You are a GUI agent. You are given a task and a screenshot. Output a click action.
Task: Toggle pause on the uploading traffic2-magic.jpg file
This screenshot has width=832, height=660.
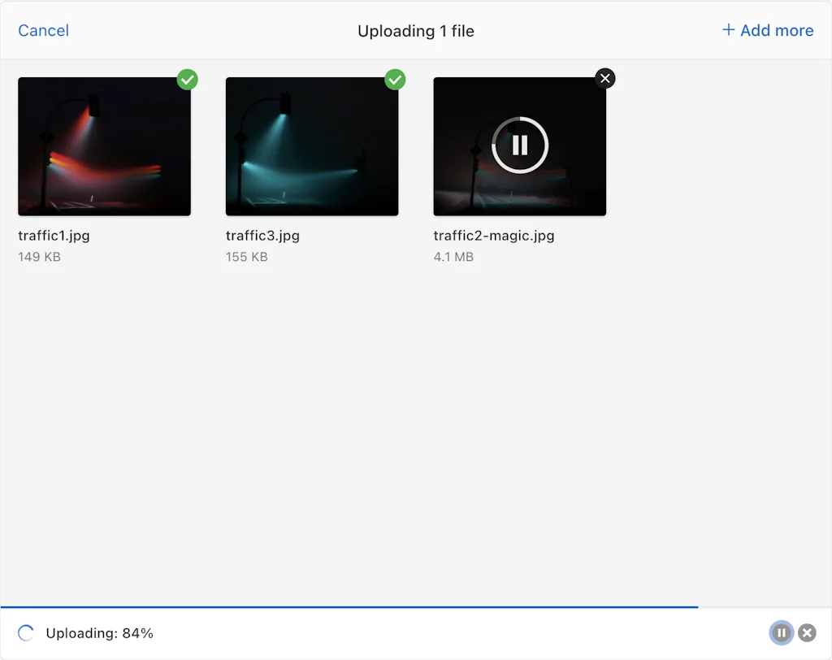tap(519, 145)
